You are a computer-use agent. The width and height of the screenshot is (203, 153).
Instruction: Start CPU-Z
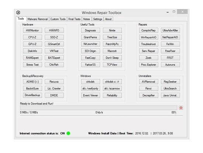[x=32, y=37]
